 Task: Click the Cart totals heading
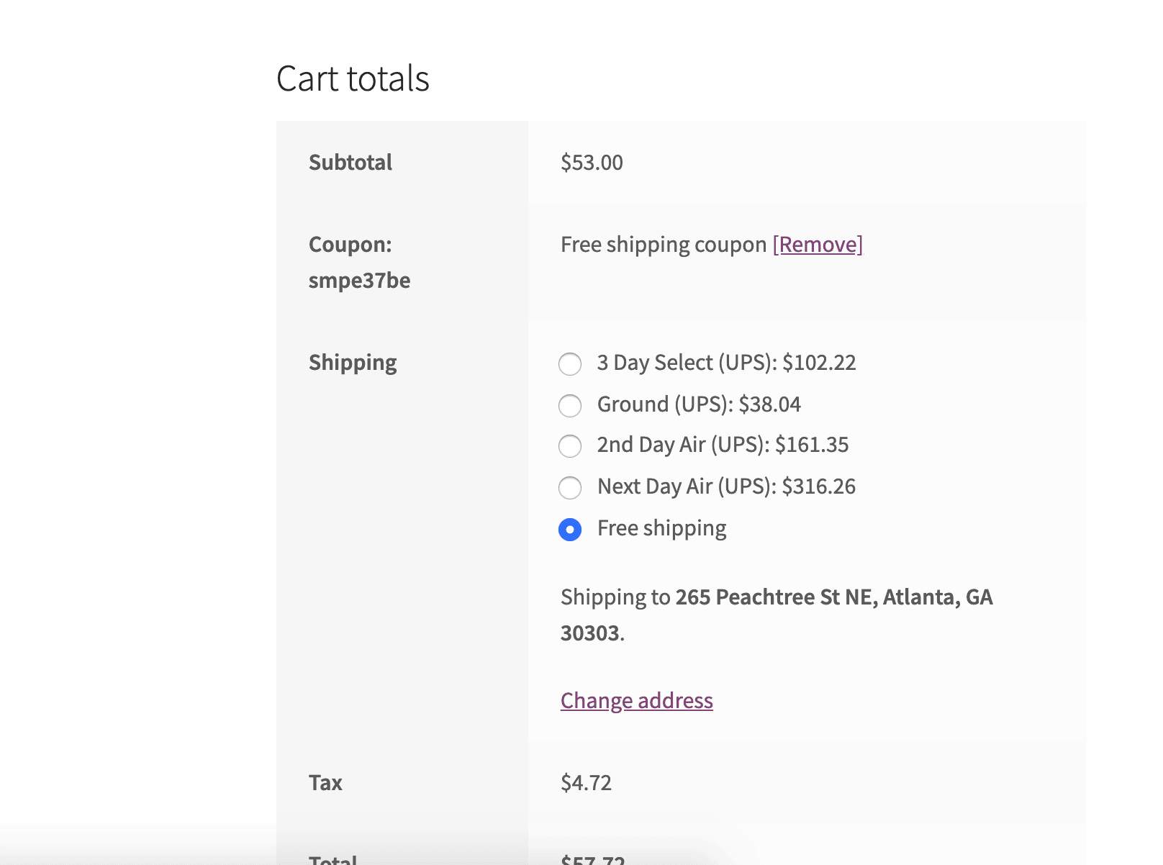click(353, 78)
